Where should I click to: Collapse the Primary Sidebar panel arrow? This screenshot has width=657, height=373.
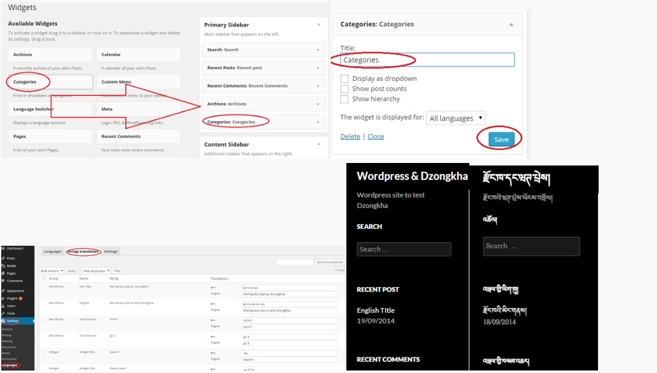click(319, 24)
